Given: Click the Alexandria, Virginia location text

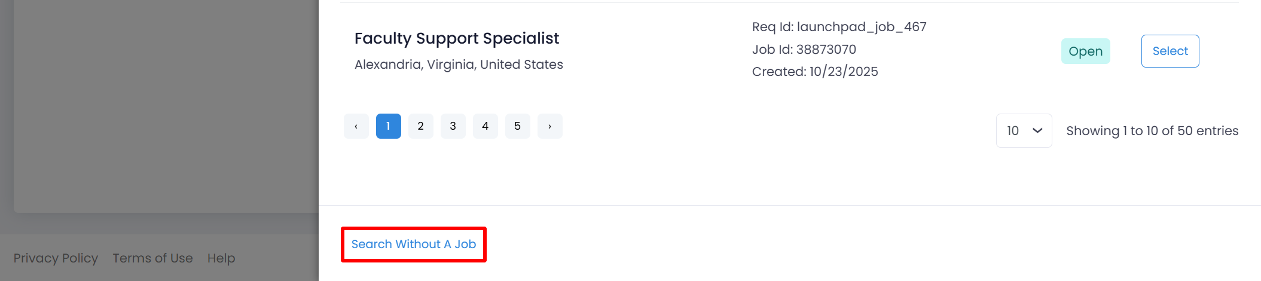Looking at the screenshot, I should tap(459, 65).
